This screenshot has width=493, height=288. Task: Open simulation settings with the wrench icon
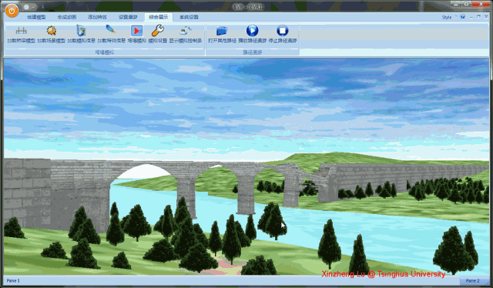pos(157,31)
